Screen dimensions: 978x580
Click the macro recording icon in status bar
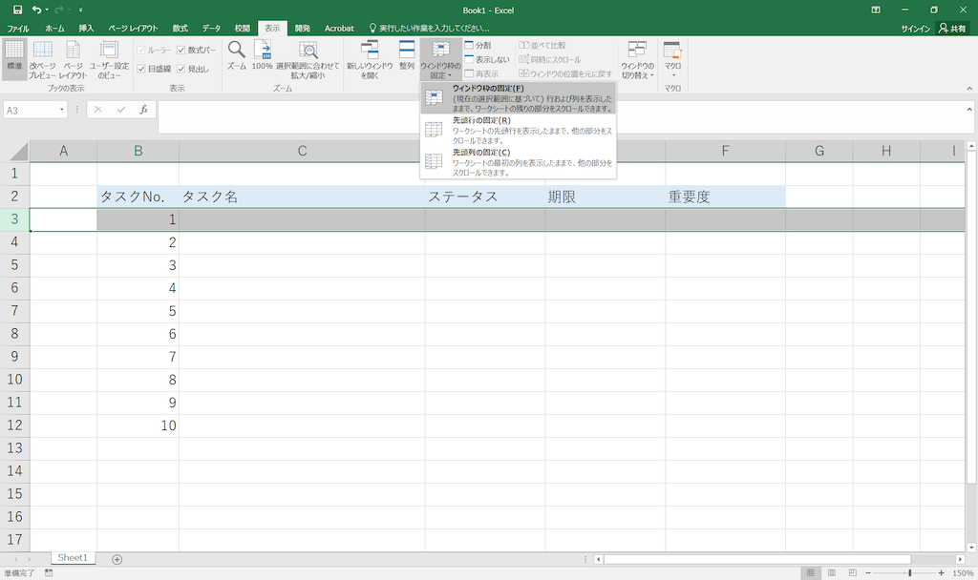pos(50,572)
